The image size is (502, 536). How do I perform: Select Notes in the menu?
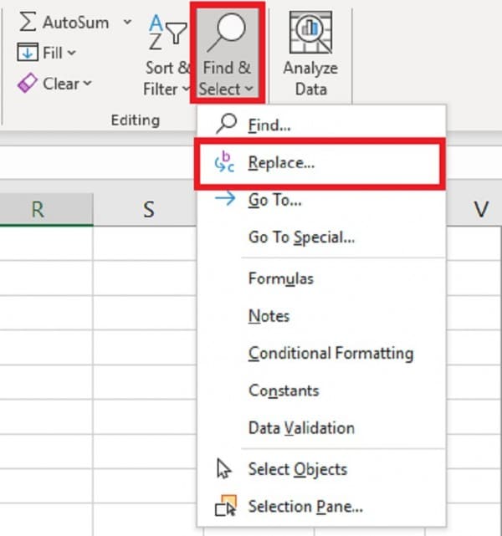pyautogui.click(x=321, y=315)
